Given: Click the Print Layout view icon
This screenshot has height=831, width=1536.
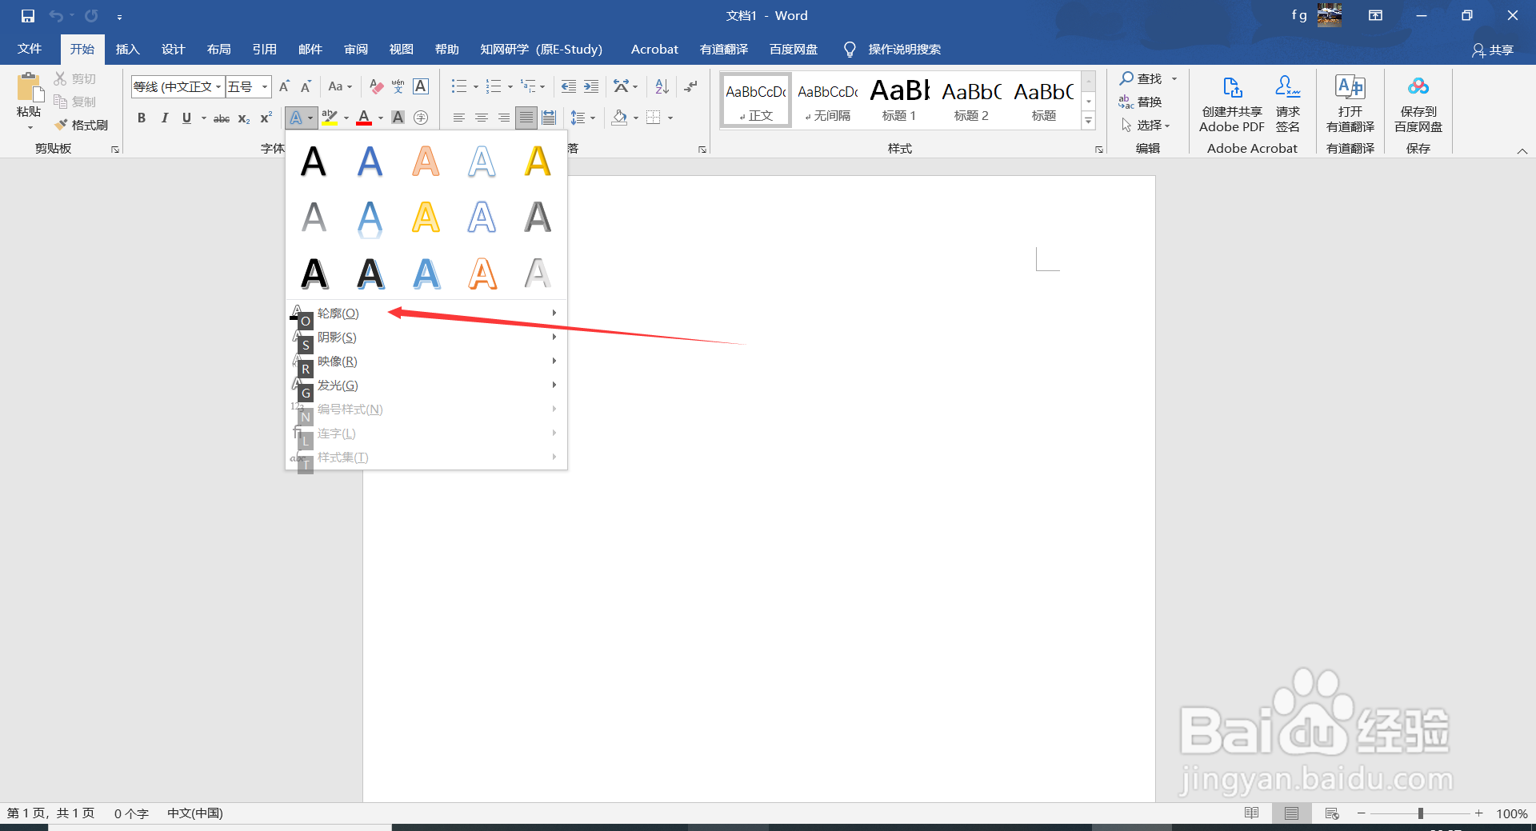Looking at the screenshot, I should pyautogui.click(x=1291, y=813).
